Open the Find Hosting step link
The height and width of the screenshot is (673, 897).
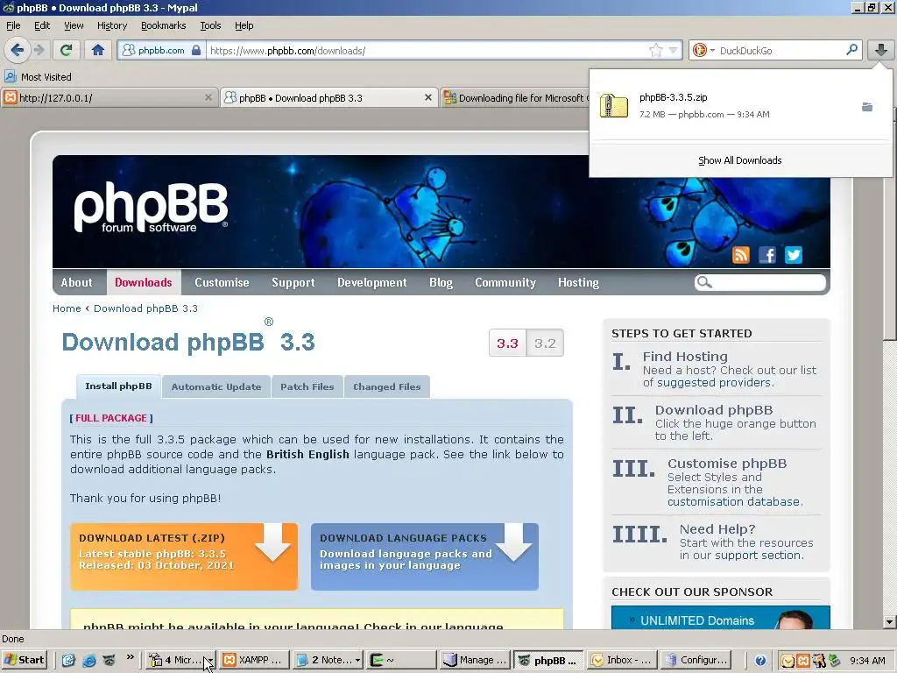click(685, 357)
